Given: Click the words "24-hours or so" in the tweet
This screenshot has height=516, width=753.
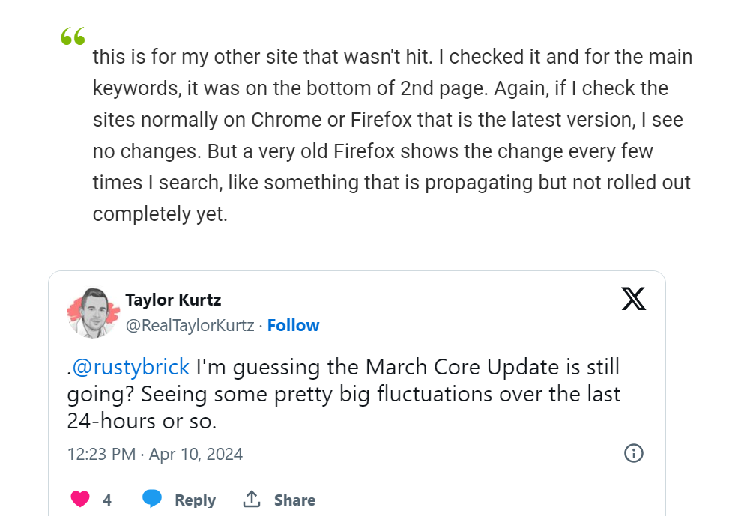Looking at the screenshot, I should click(142, 421).
